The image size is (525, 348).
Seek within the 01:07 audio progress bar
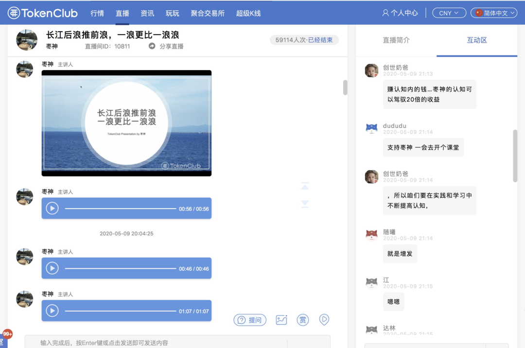[x=121, y=311]
